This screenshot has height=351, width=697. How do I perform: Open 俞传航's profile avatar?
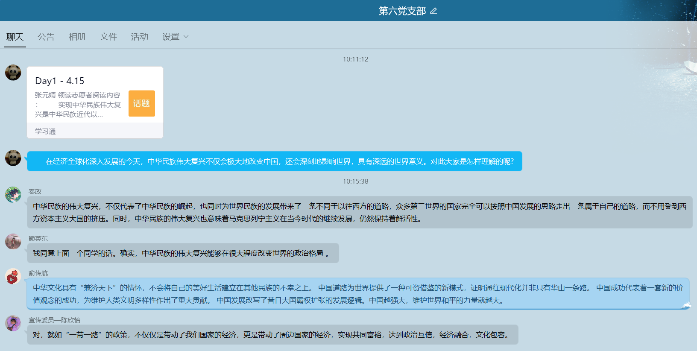(13, 276)
